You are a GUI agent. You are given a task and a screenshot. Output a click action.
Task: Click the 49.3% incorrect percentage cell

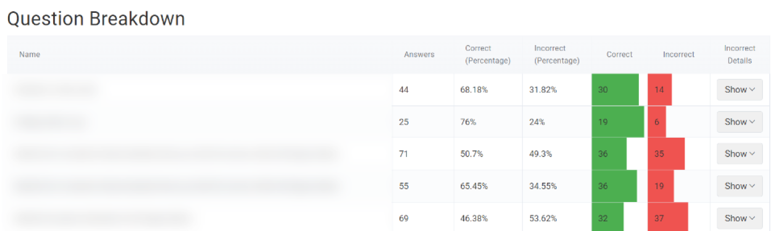[541, 154]
